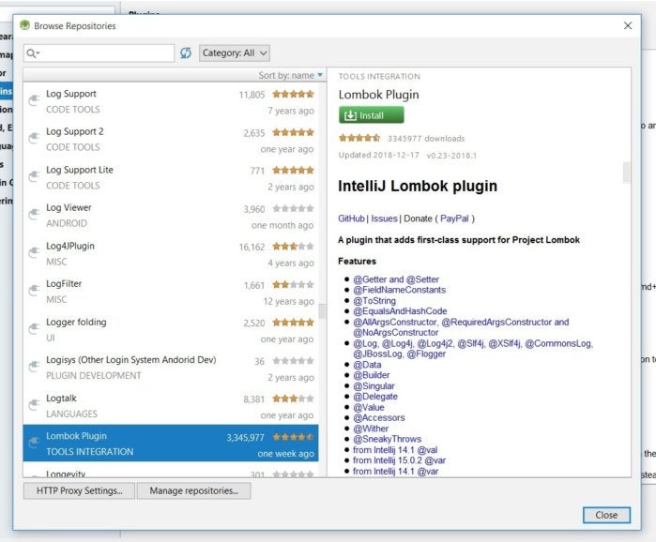Open the Issues link
656x542 pixels.
click(384, 218)
